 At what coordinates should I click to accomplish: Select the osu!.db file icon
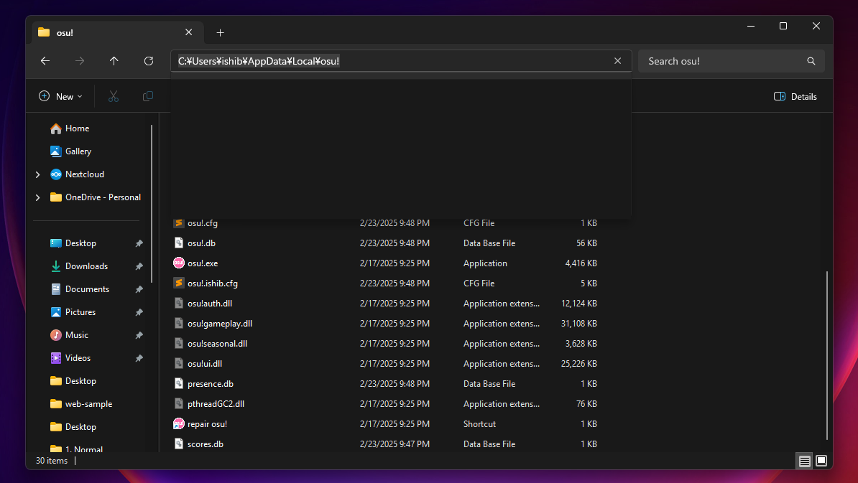tap(179, 243)
